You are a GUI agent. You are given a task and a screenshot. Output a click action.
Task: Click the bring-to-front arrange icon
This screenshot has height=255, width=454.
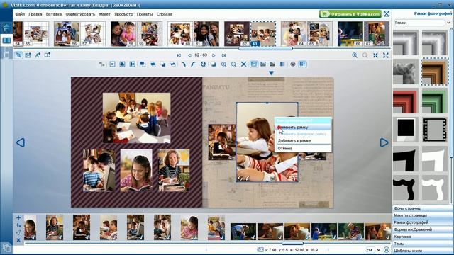[x=143, y=64]
